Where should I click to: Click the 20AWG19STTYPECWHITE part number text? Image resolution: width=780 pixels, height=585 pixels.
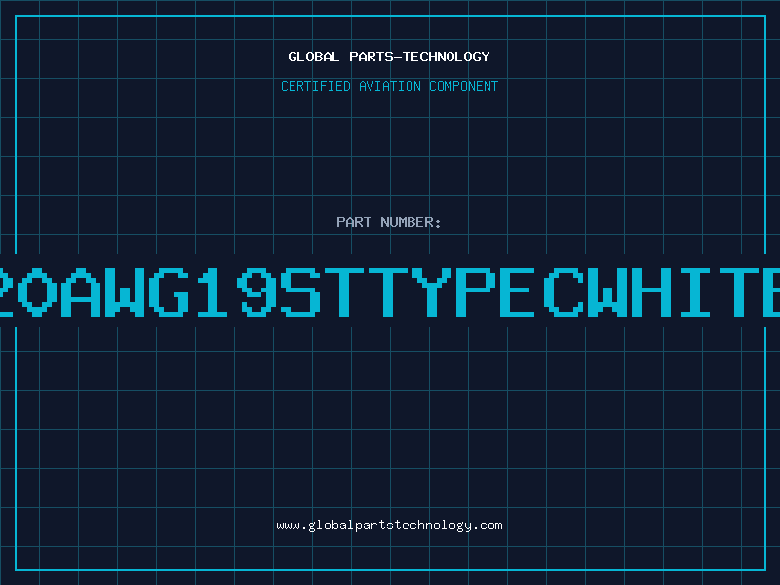(x=390, y=292)
